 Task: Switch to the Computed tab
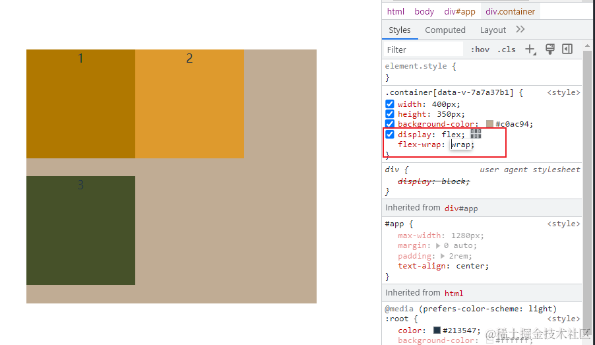[x=445, y=30]
